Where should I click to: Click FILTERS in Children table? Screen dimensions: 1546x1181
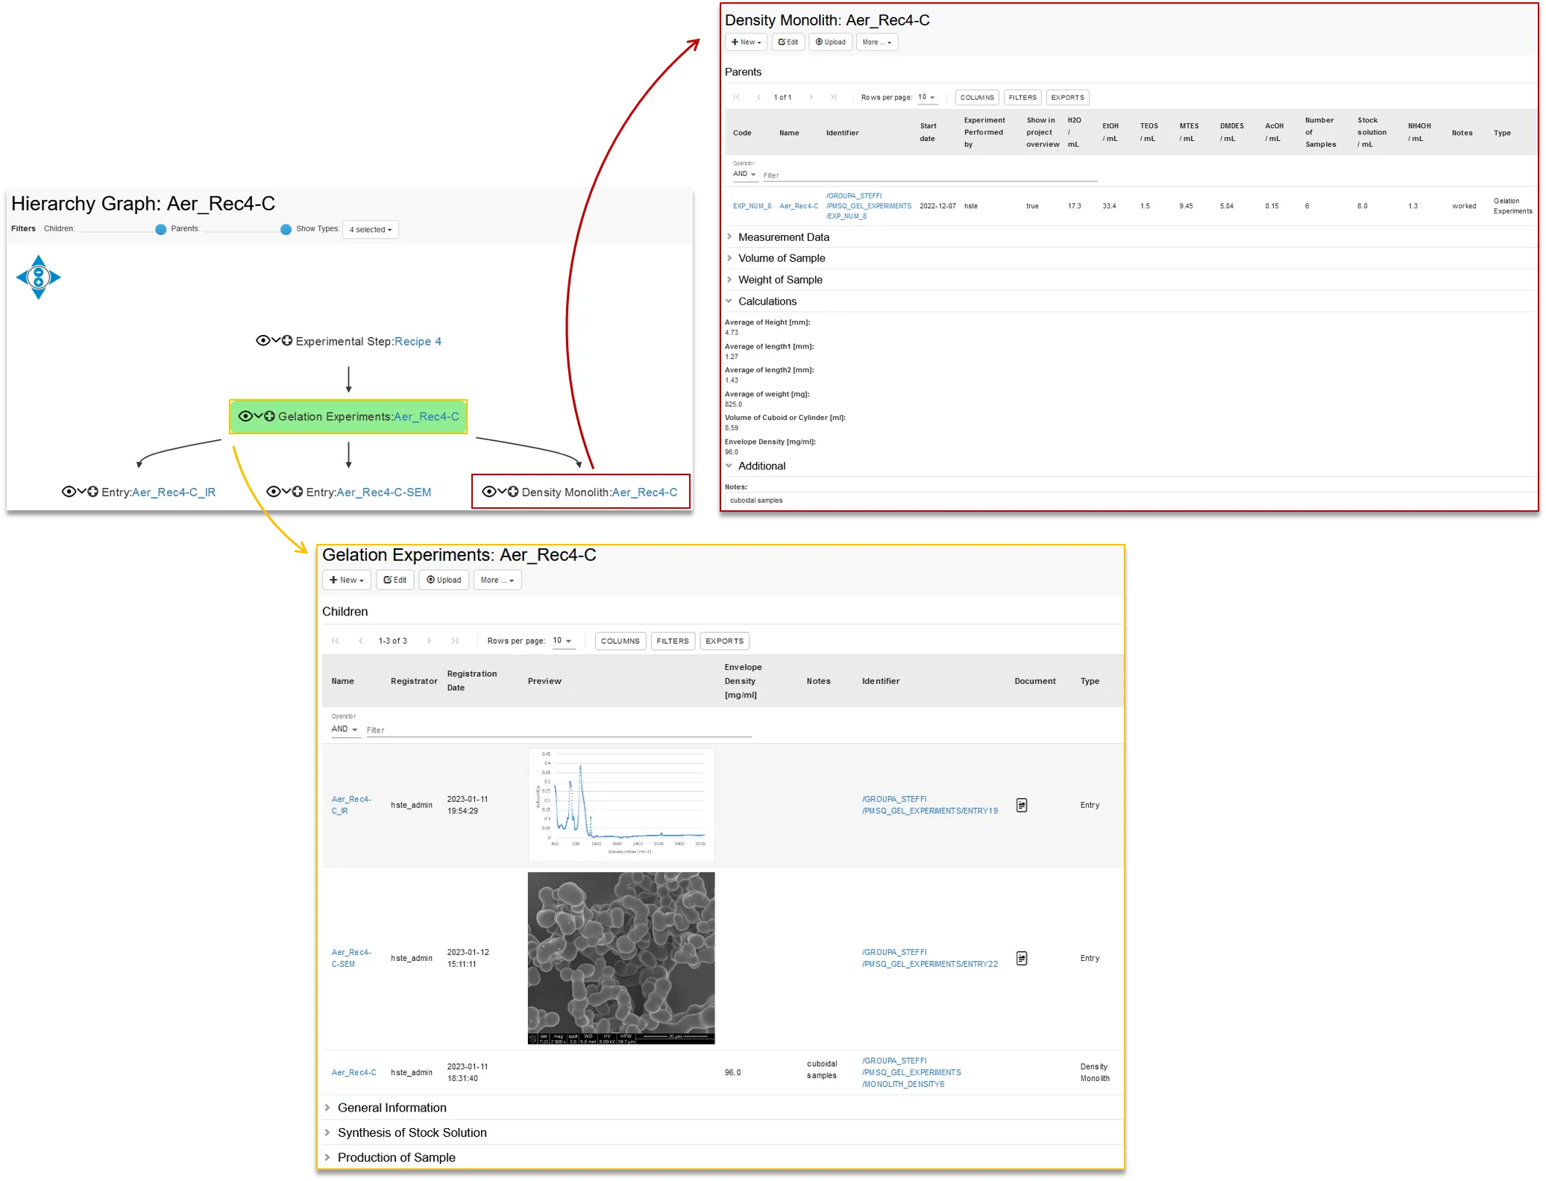(x=673, y=641)
